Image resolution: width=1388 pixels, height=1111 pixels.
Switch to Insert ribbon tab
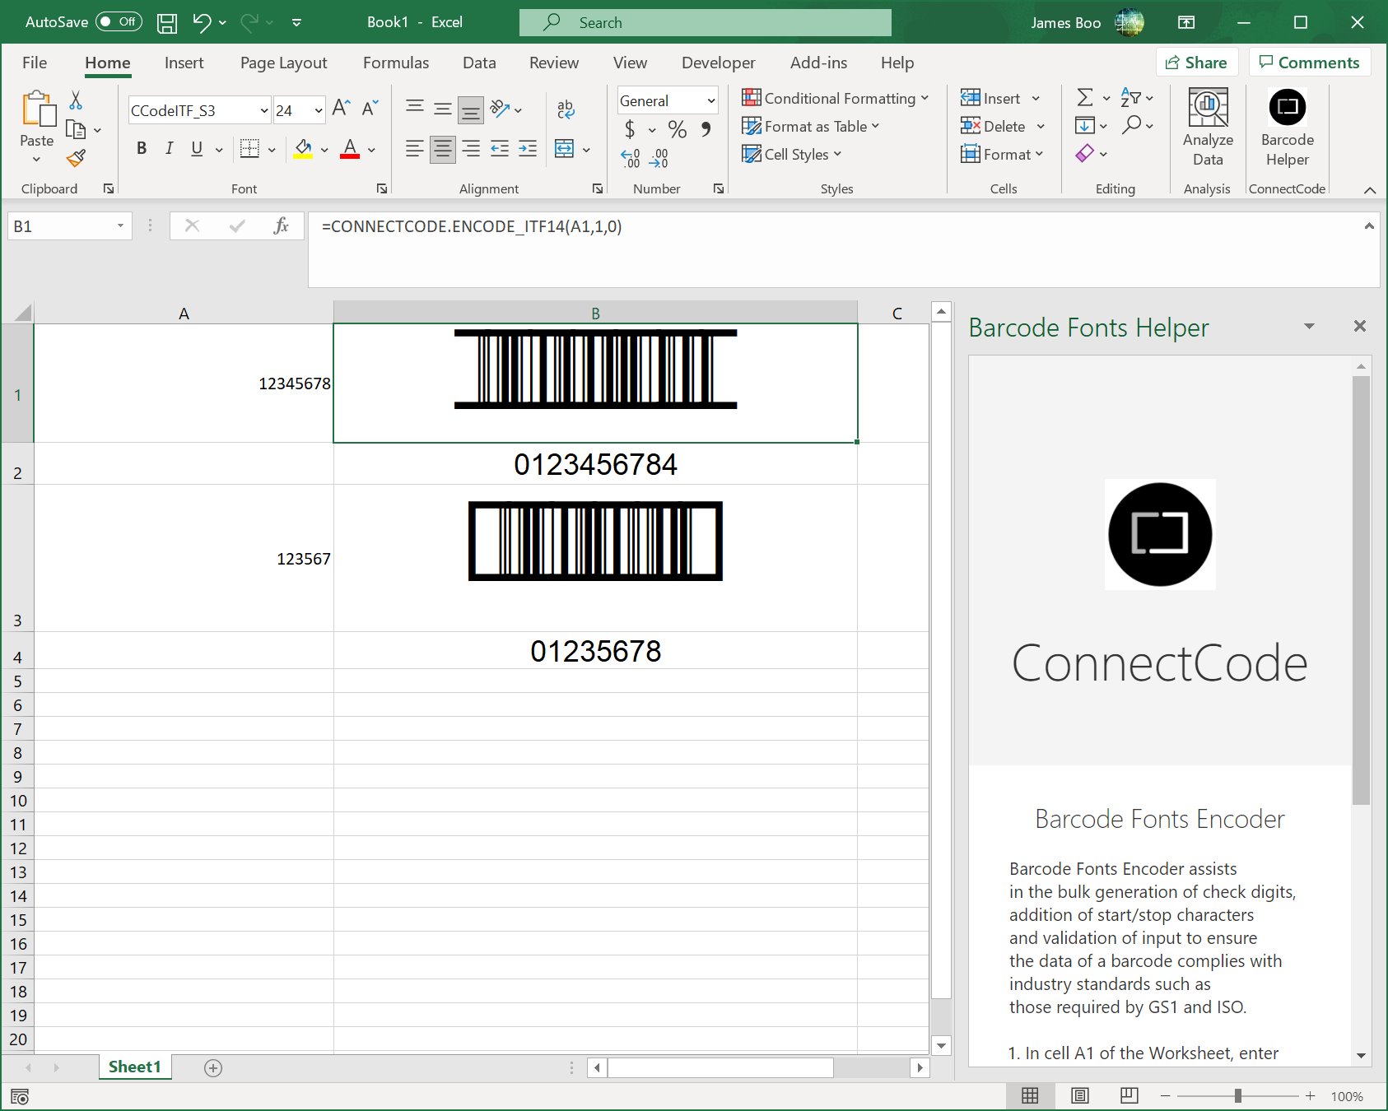(x=184, y=63)
